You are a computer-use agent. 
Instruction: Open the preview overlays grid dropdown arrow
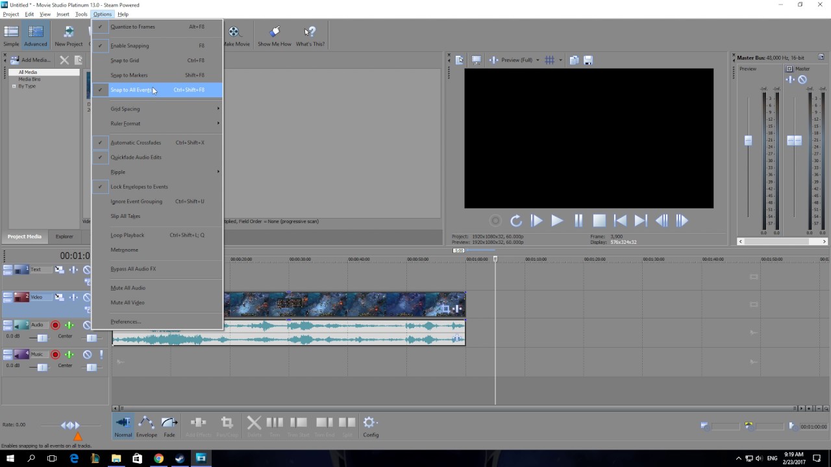[x=560, y=60]
